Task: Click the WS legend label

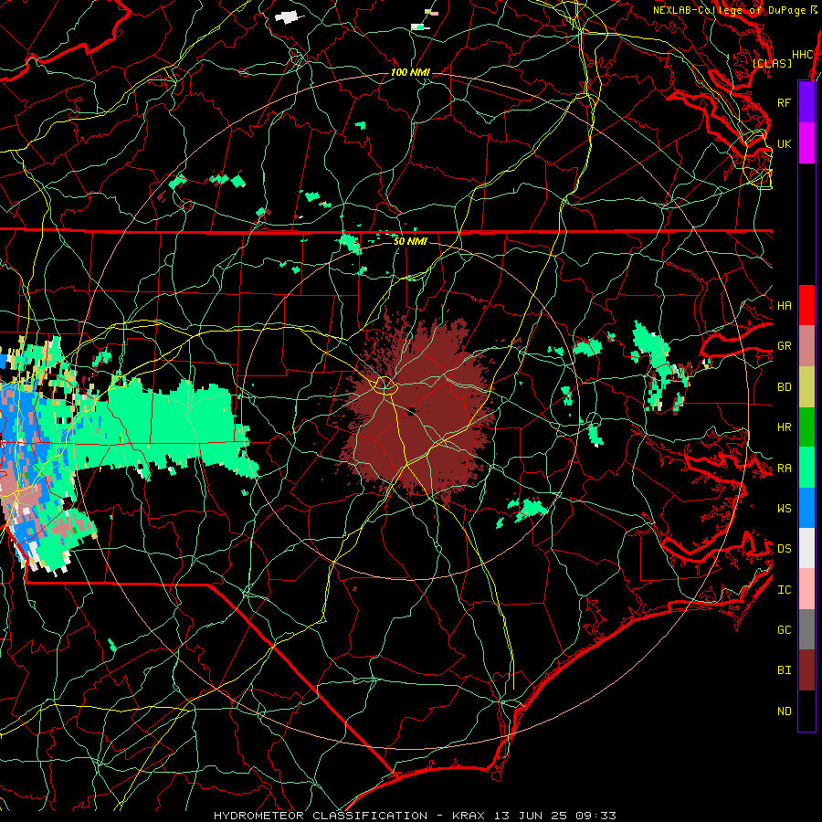Action: click(x=785, y=508)
